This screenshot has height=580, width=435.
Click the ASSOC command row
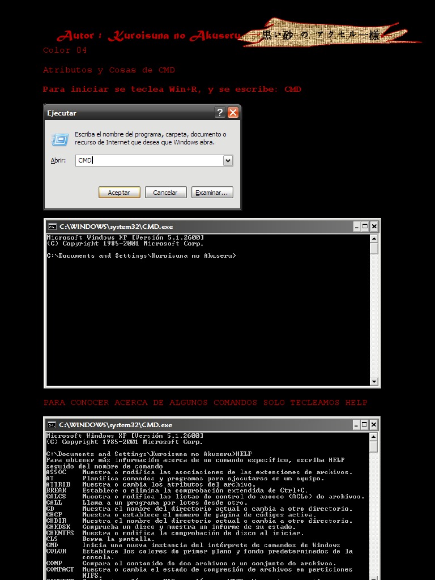click(x=199, y=472)
